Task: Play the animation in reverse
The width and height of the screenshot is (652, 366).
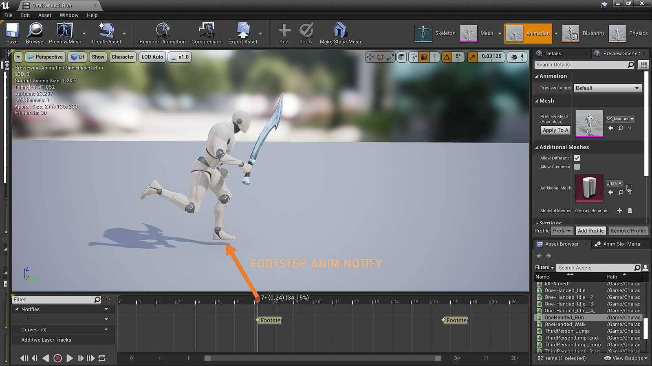Action: coord(46,358)
